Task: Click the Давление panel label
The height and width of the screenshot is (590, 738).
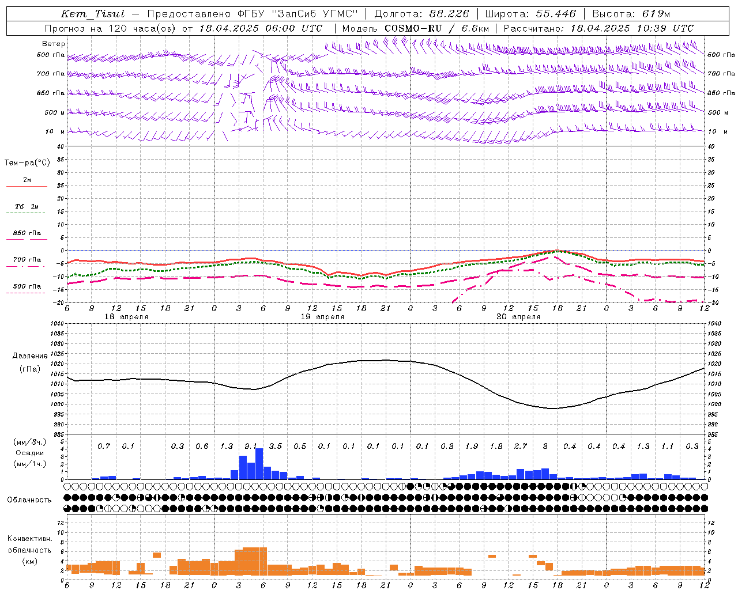Action: pyautogui.click(x=30, y=356)
